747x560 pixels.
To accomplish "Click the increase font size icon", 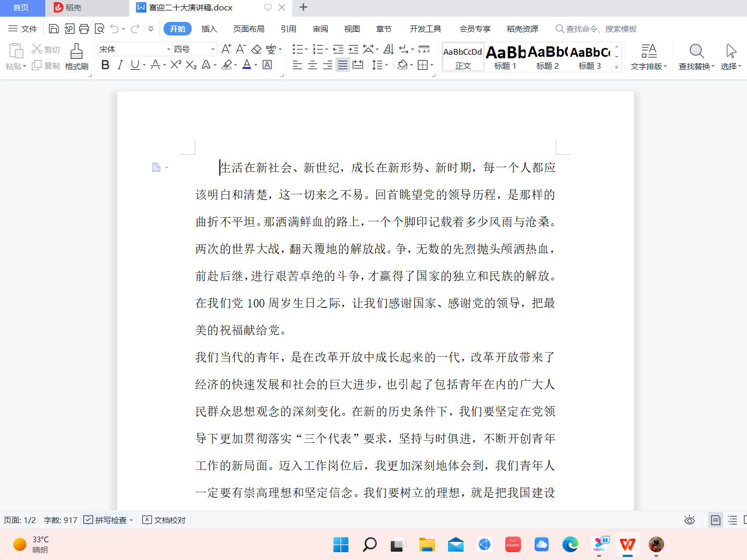I will 226,49.
